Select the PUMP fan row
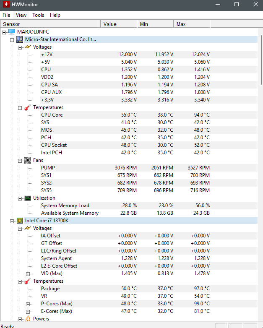The width and height of the screenshot is (263, 328). [x=149, y=167]
